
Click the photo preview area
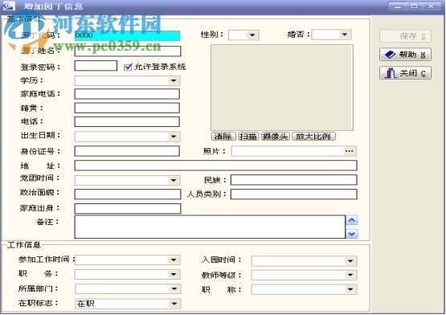pyautogui.click(x=282, y=88)
